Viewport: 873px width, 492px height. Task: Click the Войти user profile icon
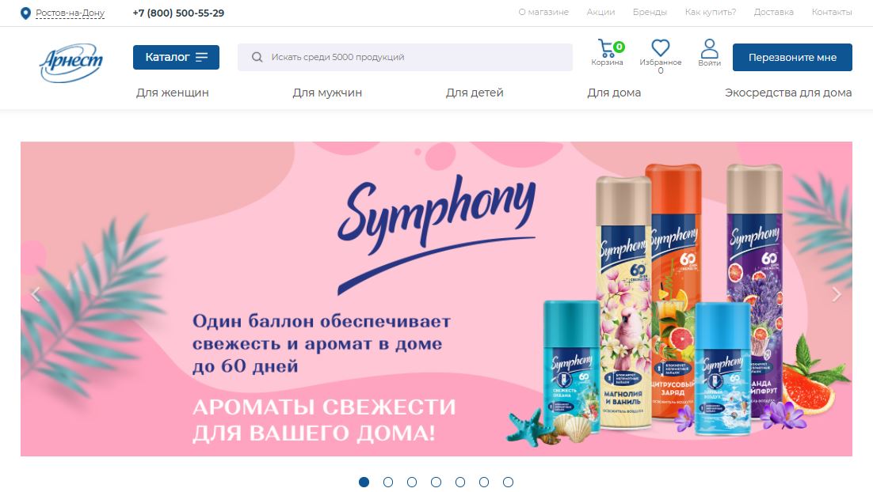709,48
